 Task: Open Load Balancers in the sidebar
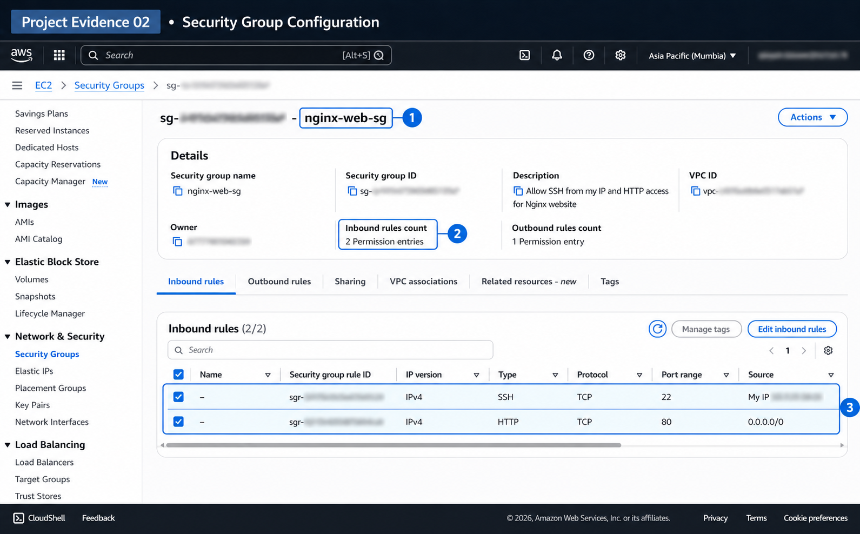(x=44, y=462)
